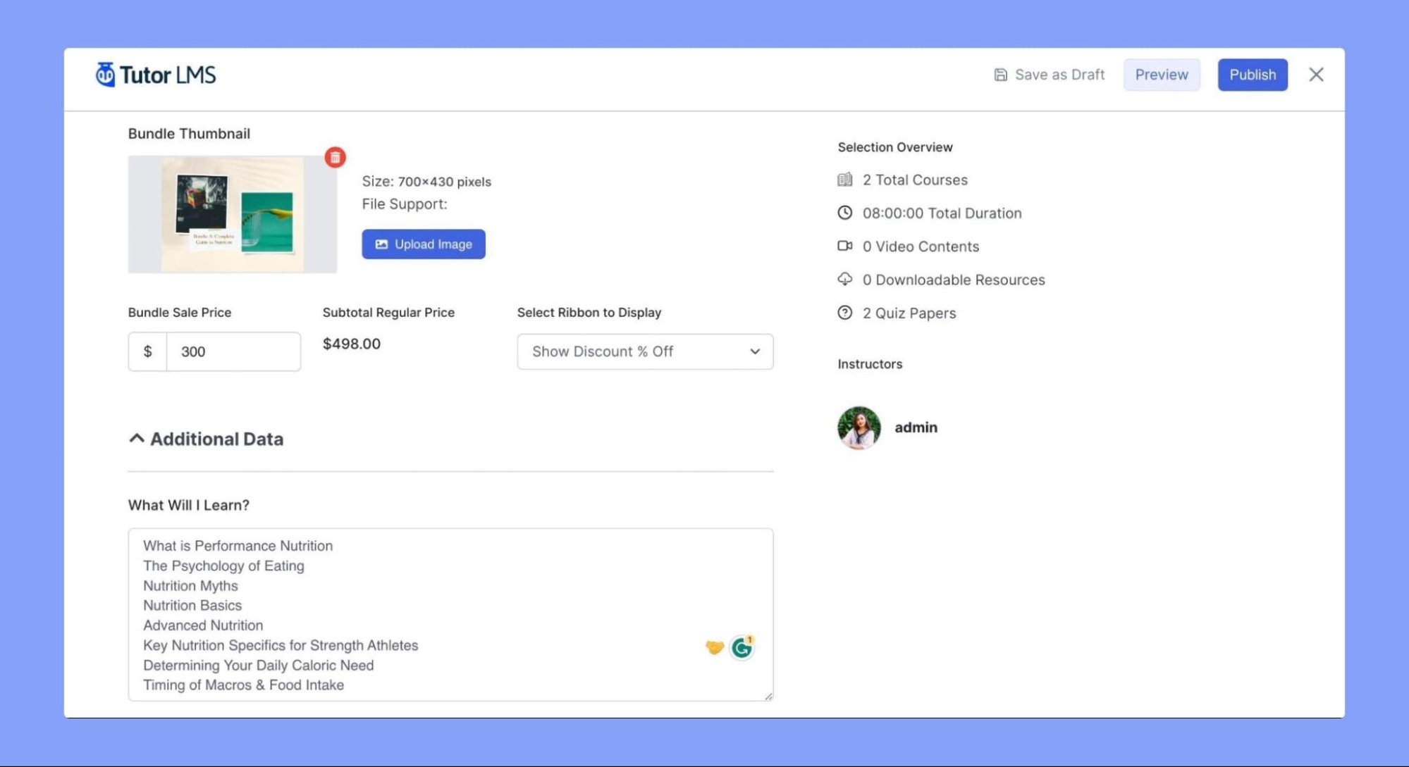The image size is (1409, 767).
Task: Click the total duration clock icon
Action: point(844,213)
